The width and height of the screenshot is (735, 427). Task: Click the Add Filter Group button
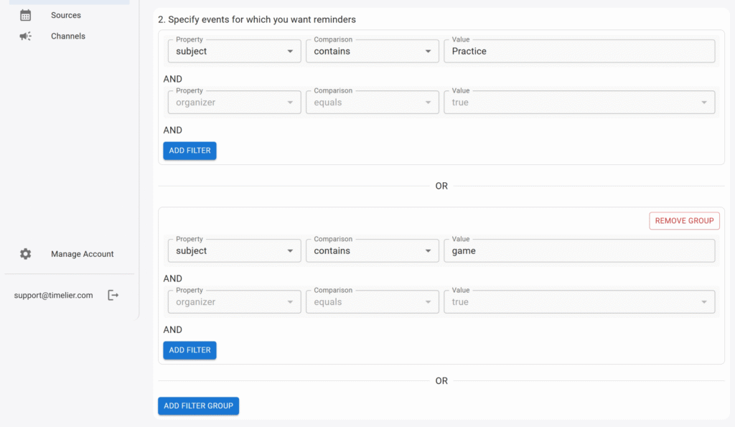point(198,406)
